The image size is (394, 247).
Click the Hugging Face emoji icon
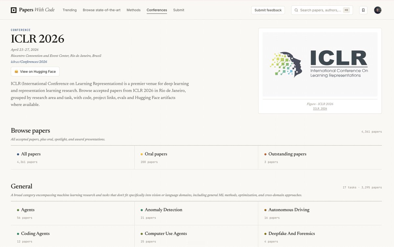coord(16,72)
